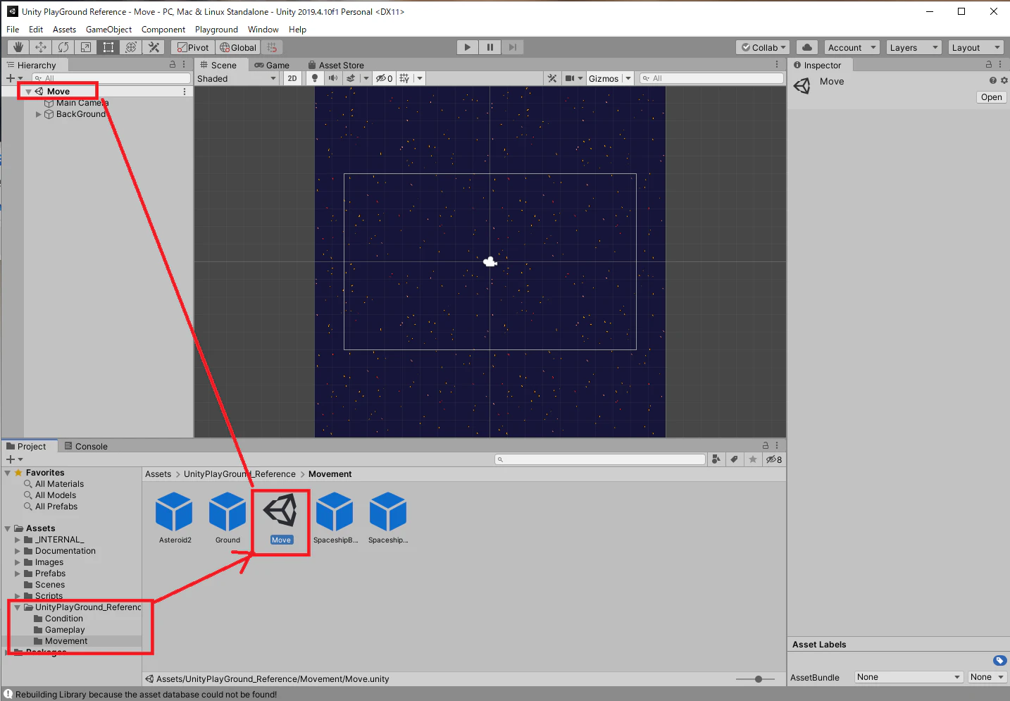Open the Layout dropdown

tap(975, 47)
